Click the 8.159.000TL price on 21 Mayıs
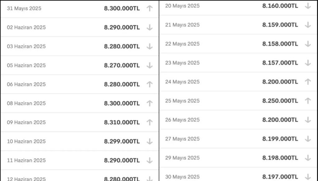This screenshot has height=181, width=318. 280,25
